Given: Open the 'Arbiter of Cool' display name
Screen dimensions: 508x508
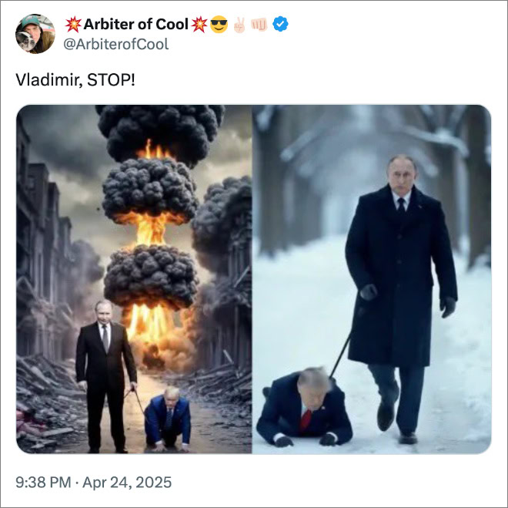Looking at the screenshot, I should point(136,25).
